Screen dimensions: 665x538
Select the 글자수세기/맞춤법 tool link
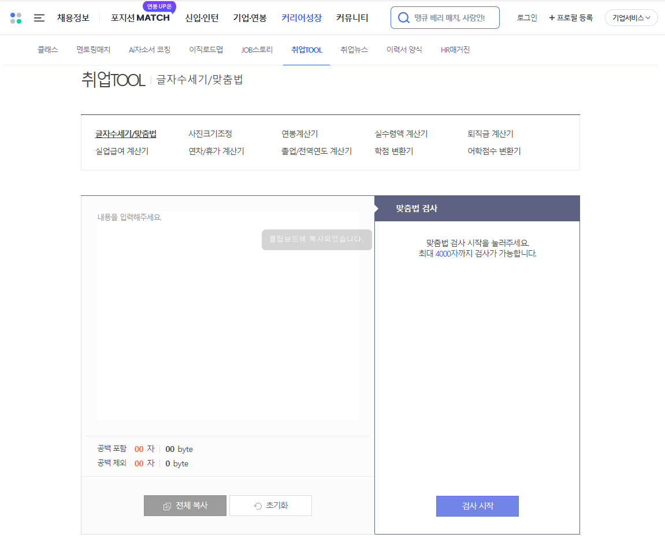click(x=124, y=133)
